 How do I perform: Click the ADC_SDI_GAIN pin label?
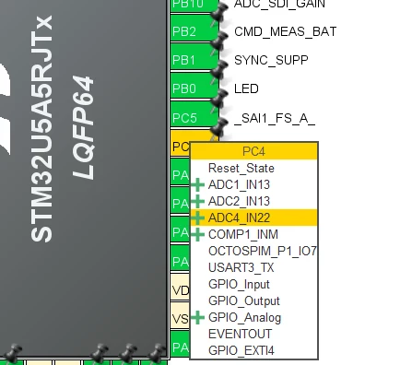[x=279, y=5]
